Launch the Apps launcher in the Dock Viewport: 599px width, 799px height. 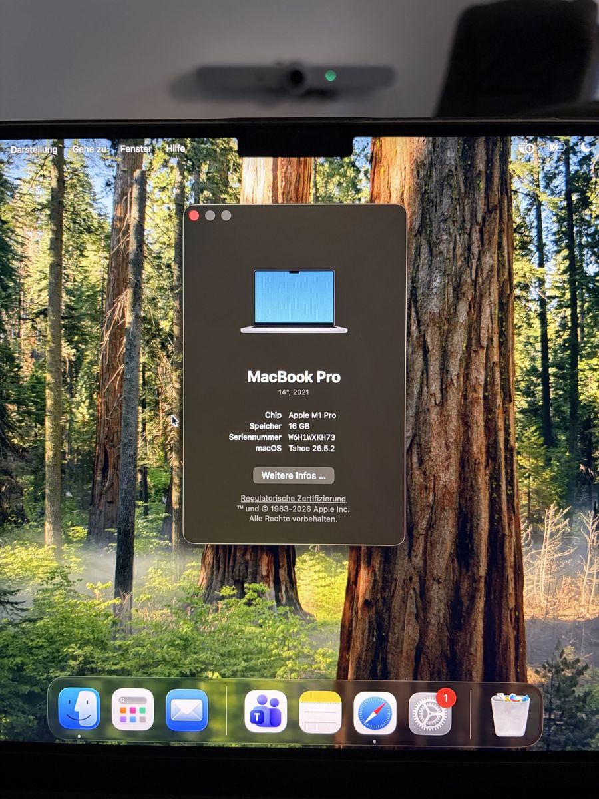pos(132,710)
